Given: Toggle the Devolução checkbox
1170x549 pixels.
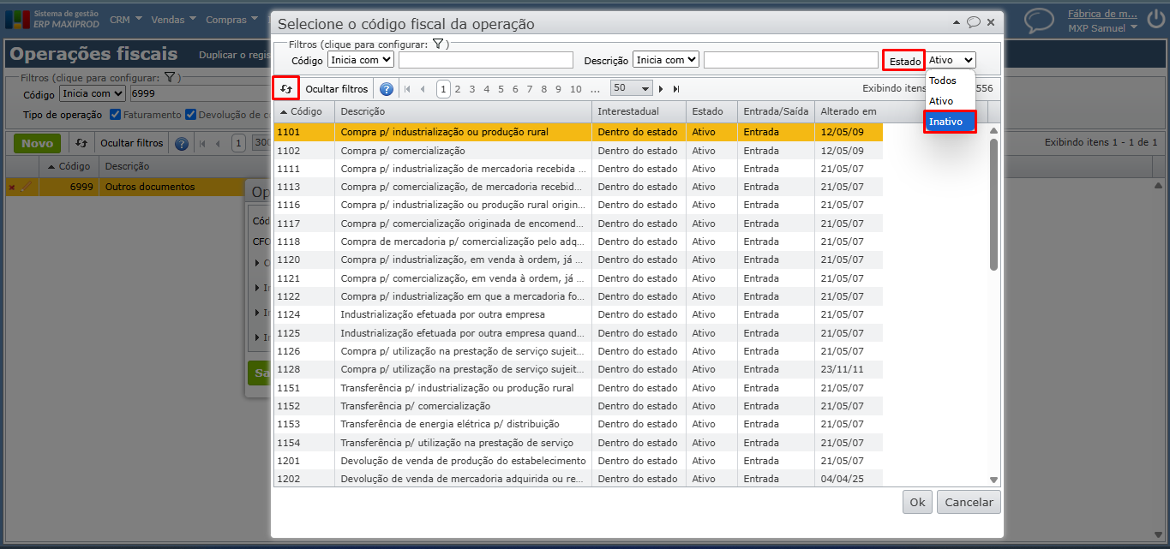Looking at the screenshot, I should coord(190,115).
